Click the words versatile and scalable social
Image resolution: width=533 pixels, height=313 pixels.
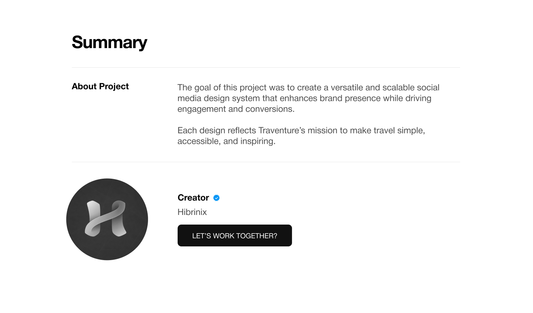point(385,88)
